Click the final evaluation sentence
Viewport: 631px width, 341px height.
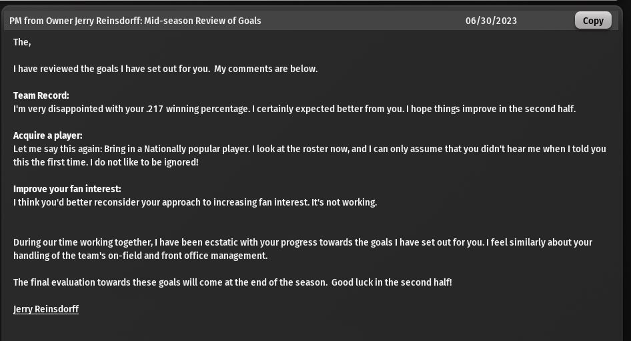point(170,282)
